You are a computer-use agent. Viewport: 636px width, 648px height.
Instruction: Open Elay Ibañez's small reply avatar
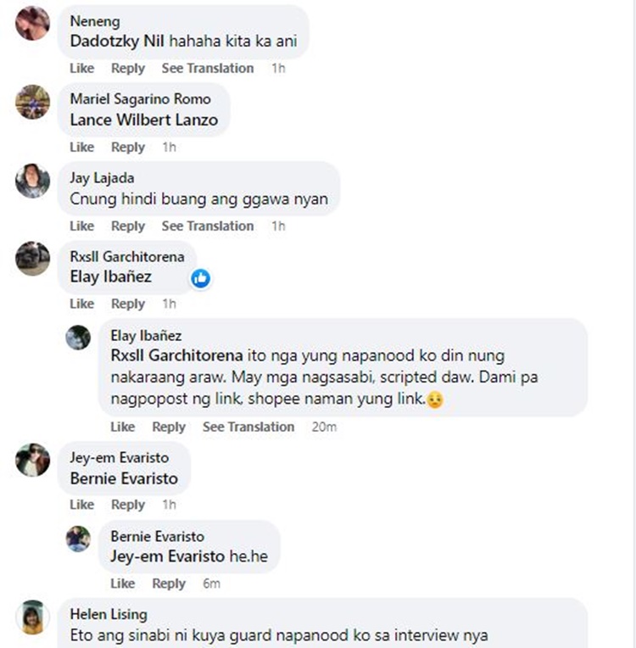point(78,338)
